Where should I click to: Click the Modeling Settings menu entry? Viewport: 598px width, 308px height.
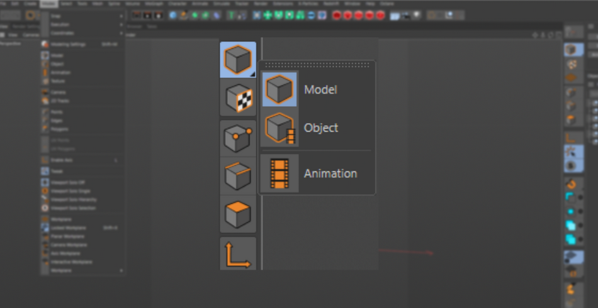pyautogui.click(x=82, y=44)
